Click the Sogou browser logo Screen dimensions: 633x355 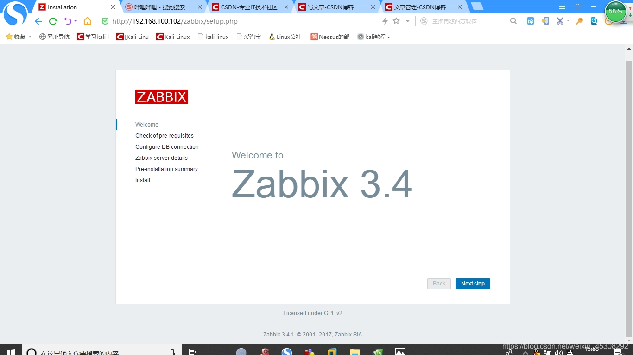pyautogui.click(x=15, y=13)
